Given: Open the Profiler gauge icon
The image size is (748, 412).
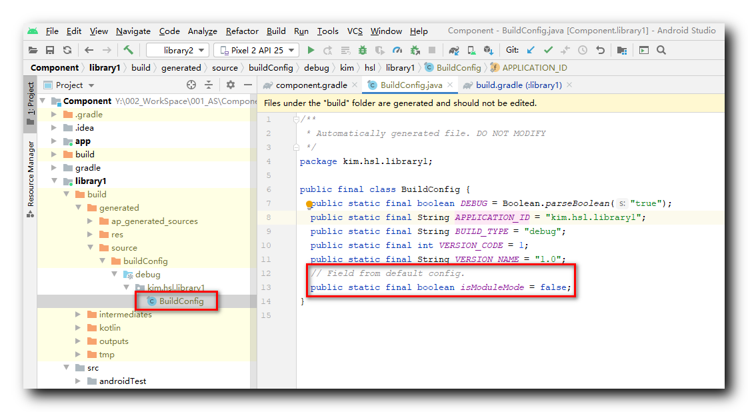Looking at the screenshot, I should (x=397, y=50).
